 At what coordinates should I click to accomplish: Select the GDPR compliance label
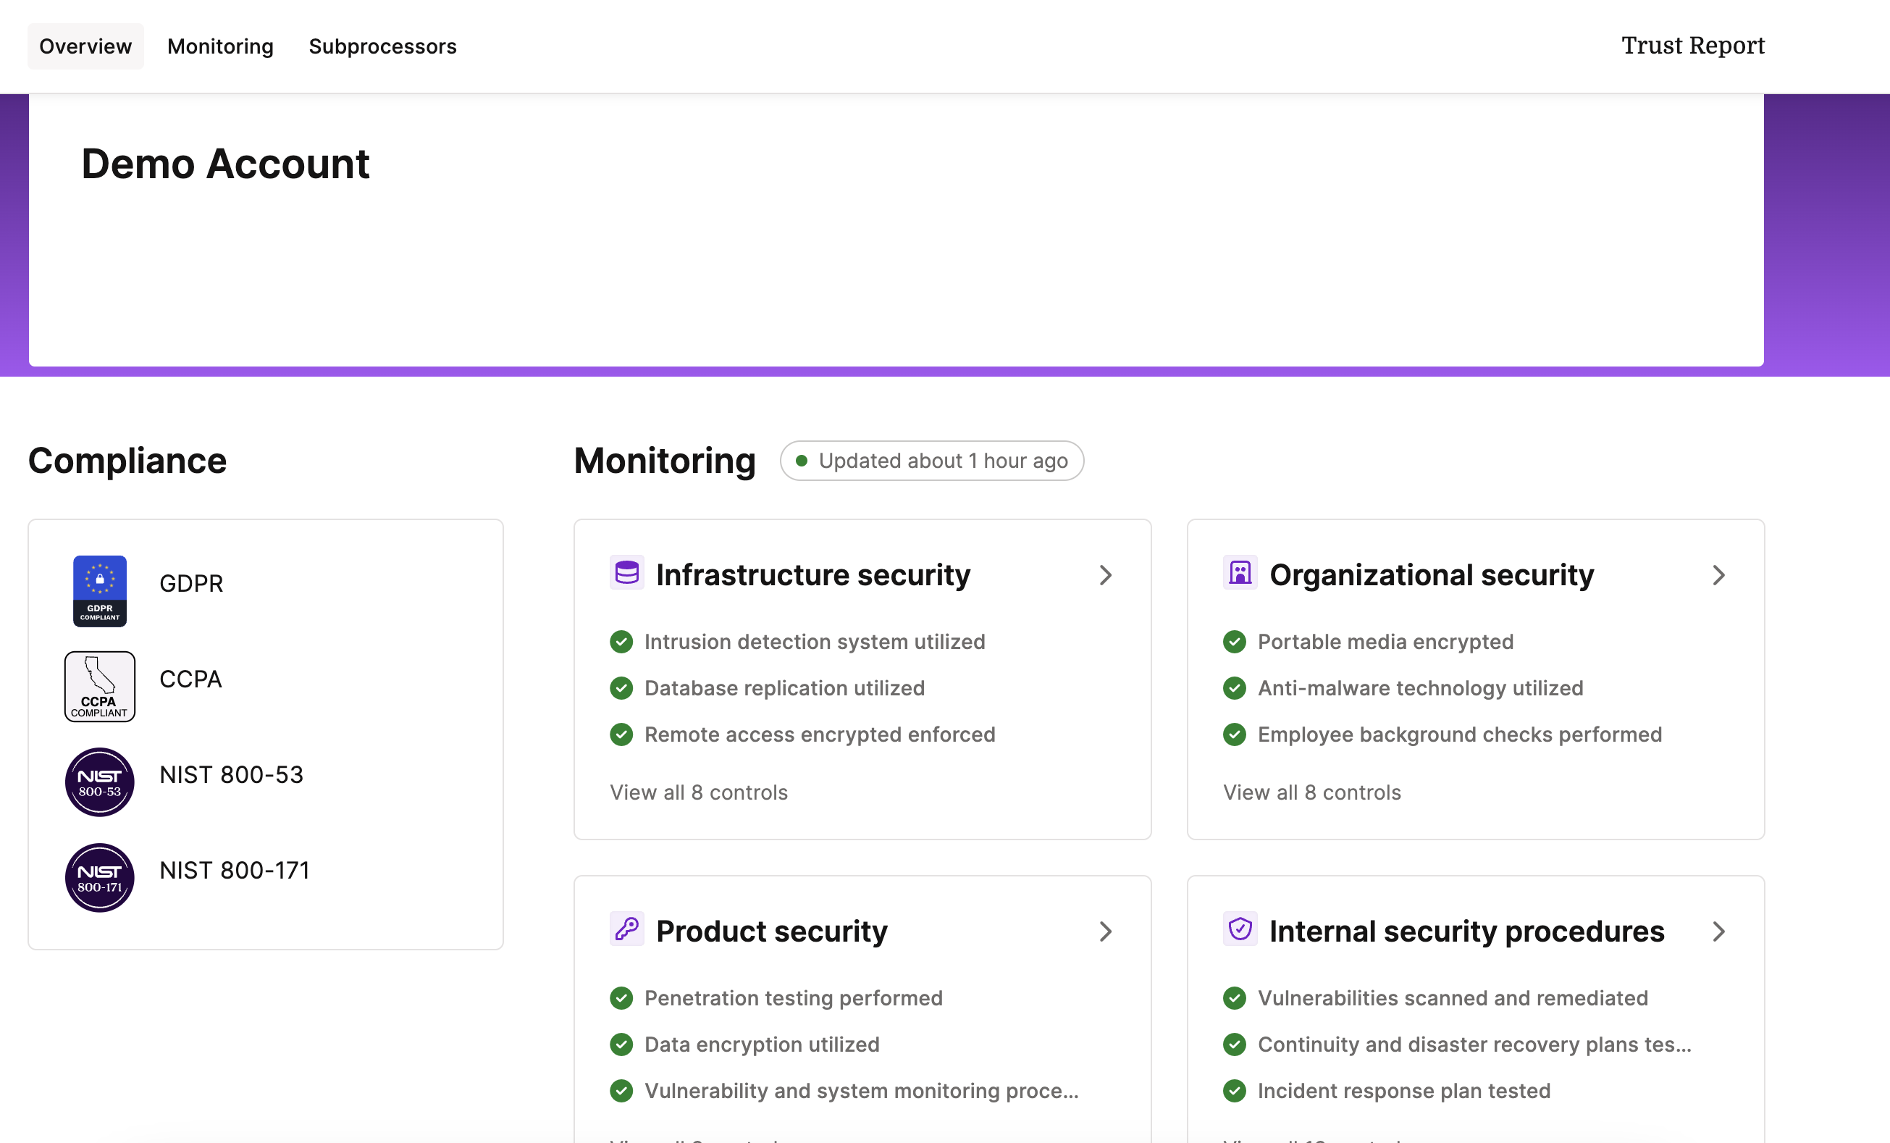coord(191,583)
